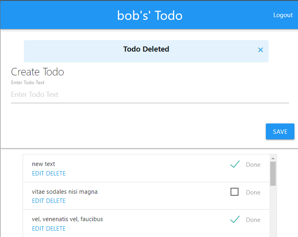298x237 pixels.
Task: Click the scrollbar up arrow
Action: pos(273,158)
